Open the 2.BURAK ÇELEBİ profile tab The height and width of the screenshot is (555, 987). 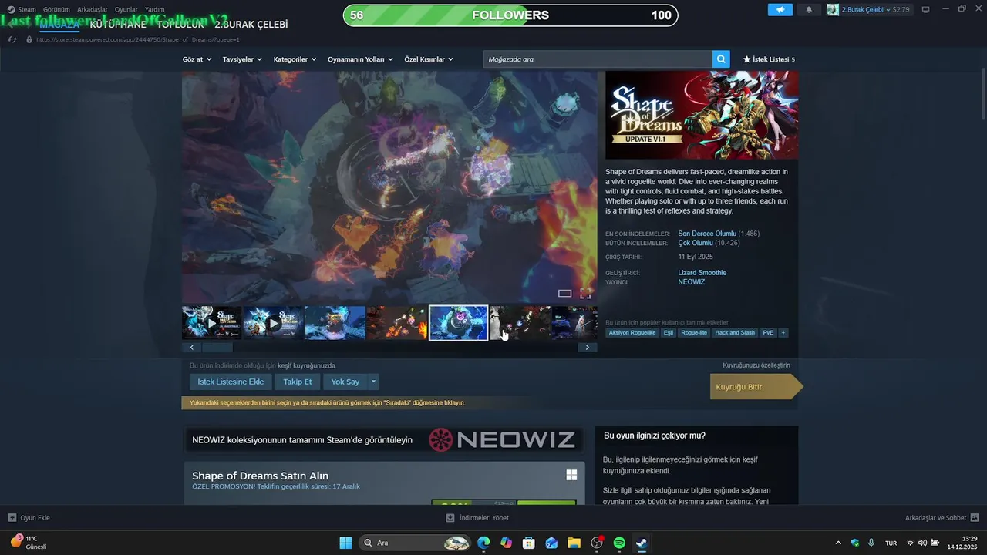(251, 25)
